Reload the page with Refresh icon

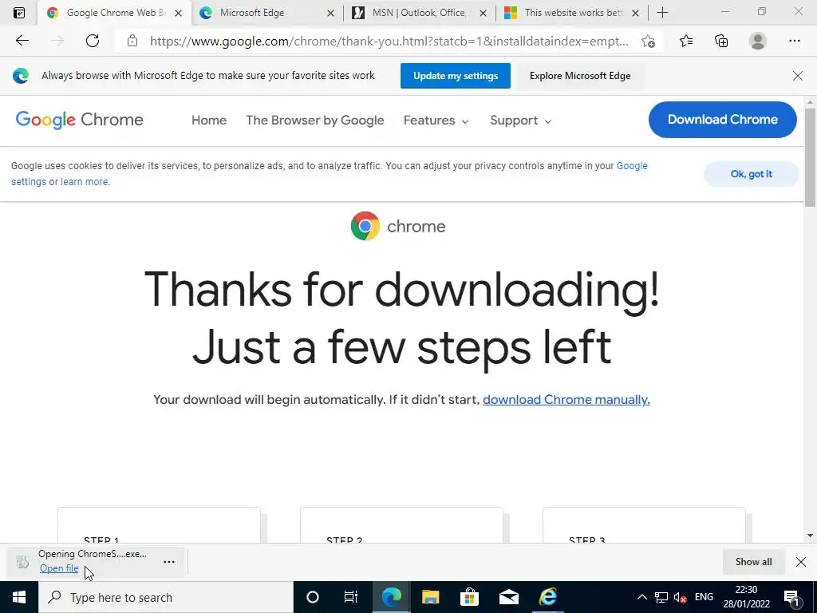point(93,41)
